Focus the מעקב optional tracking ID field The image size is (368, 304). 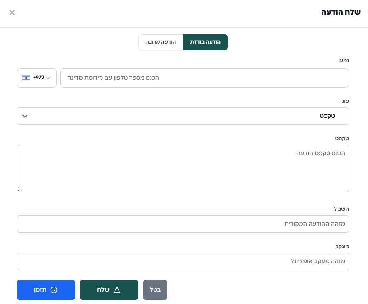(183, 261)
